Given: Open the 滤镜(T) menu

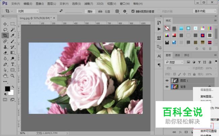Looking at the screenshot, I should (89, 4).
